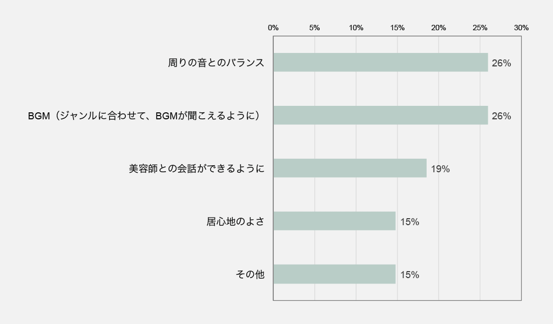Select the 10% axis tick label
The height and width of the screenshot is (324, 553).
(356, 28)
